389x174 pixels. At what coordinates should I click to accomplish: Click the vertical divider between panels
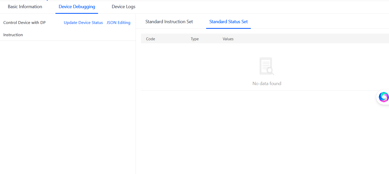point(136,102)
